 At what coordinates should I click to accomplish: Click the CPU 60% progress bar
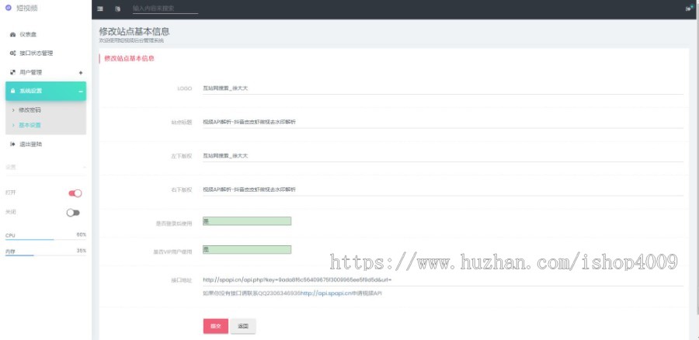tap(46, 240)
